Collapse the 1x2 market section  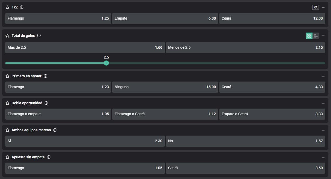pyautogui.click(x=323, y=7)
